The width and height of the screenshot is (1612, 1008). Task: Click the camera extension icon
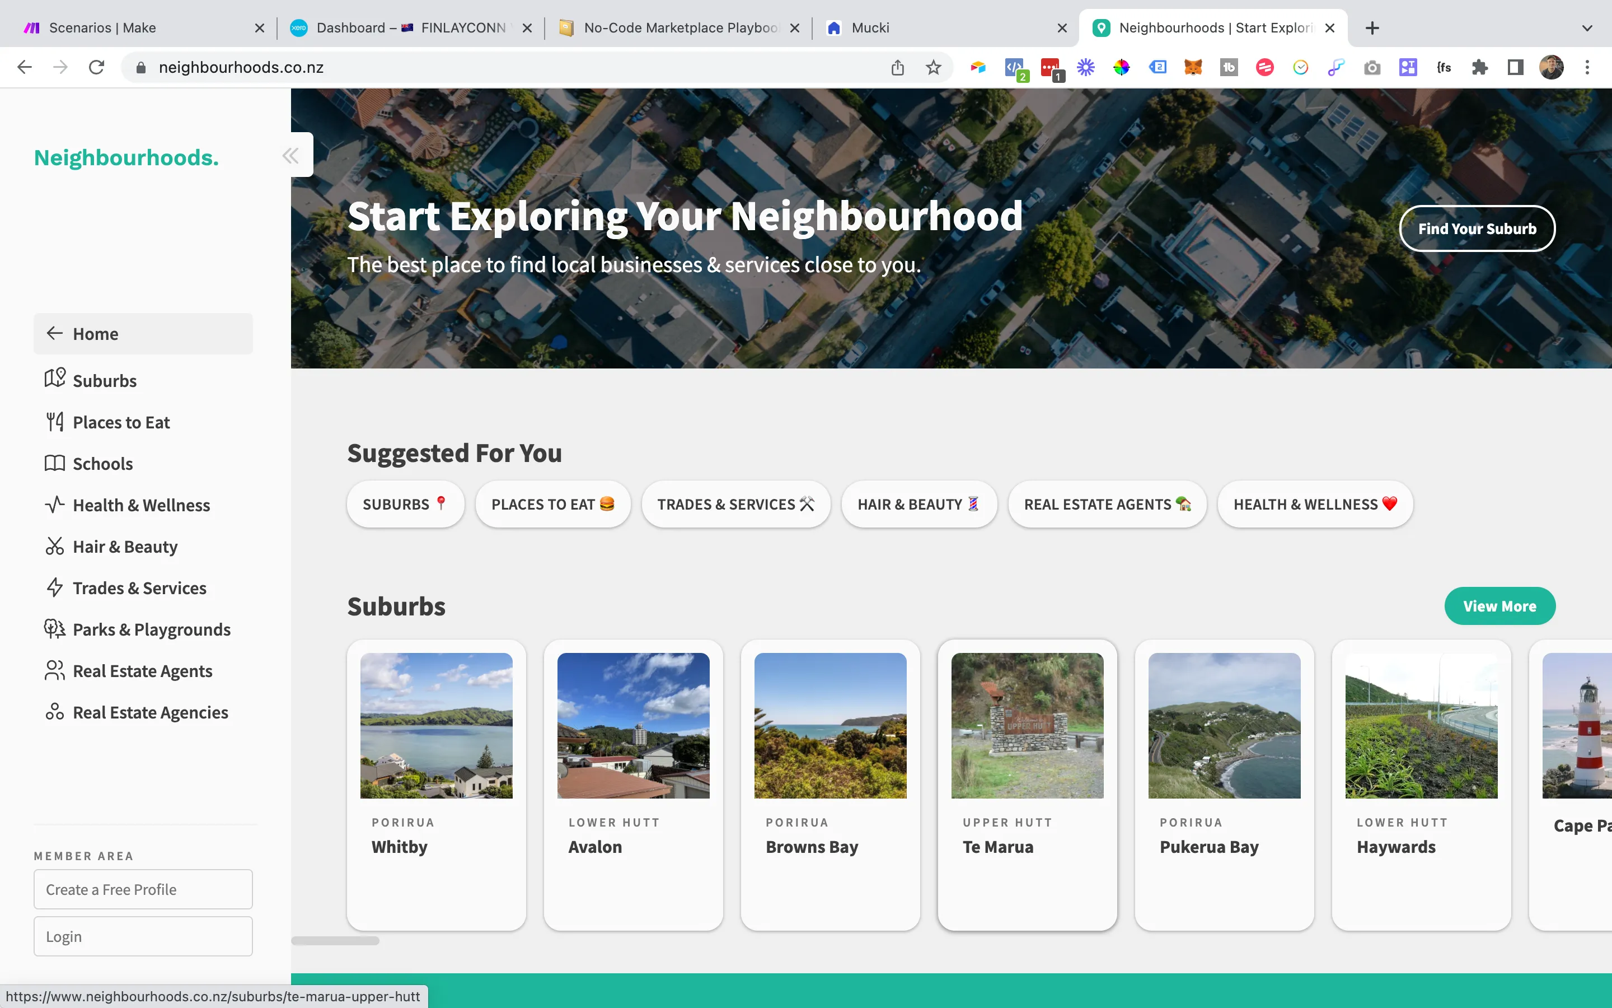tap(1372, 67)
